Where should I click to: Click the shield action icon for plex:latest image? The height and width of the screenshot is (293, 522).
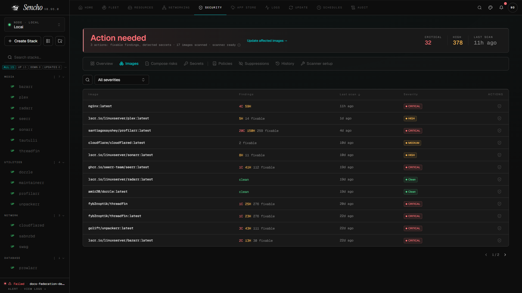(499, 118)
